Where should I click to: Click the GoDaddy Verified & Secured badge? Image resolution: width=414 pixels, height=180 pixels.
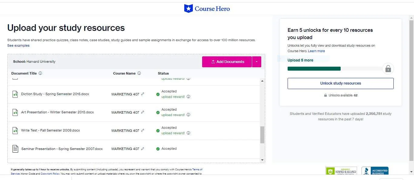tap(341, 171)
